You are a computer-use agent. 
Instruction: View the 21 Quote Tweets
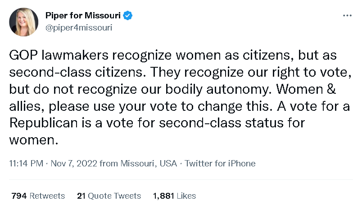[109, 196]
